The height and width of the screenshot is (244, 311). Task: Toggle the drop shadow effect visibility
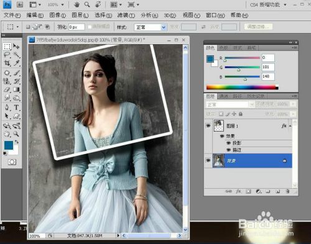click(x=228, y=143)
